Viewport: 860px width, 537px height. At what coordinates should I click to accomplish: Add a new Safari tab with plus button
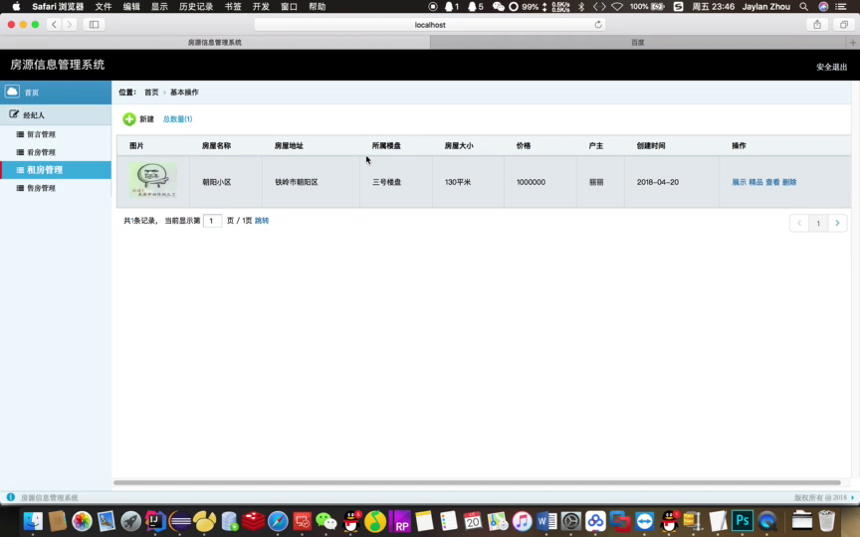click(853, 42)
